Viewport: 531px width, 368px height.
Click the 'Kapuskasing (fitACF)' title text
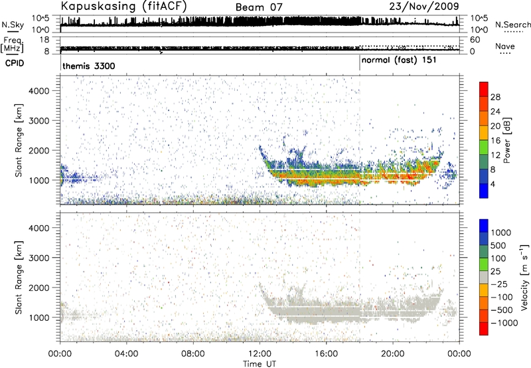click(123, 6)
